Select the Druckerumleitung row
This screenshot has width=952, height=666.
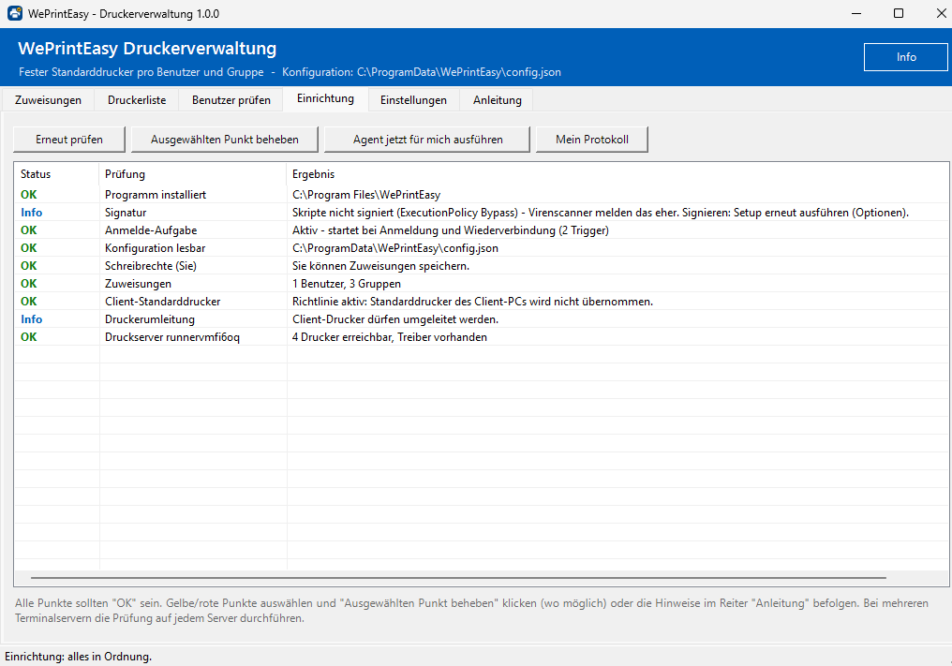tap(481, 319)
